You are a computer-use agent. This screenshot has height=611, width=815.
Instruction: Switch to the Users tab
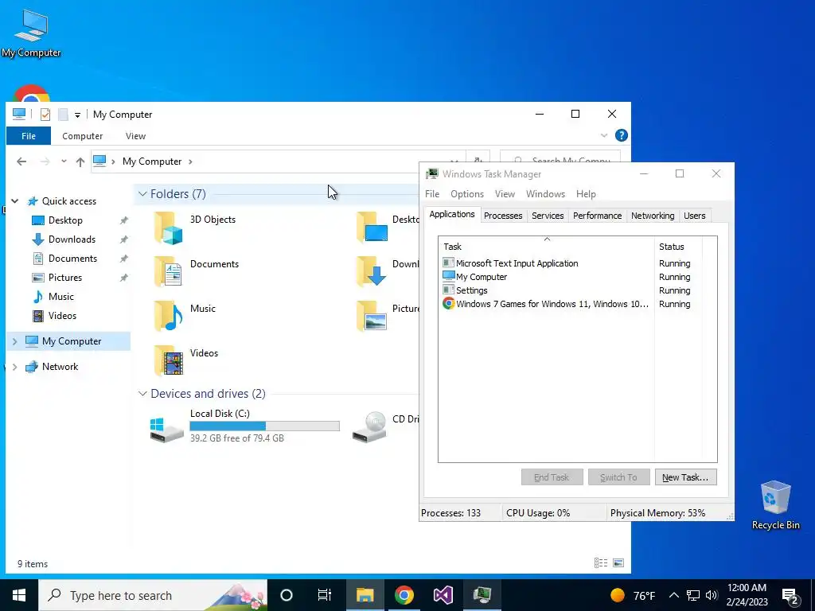click(694, 216)
